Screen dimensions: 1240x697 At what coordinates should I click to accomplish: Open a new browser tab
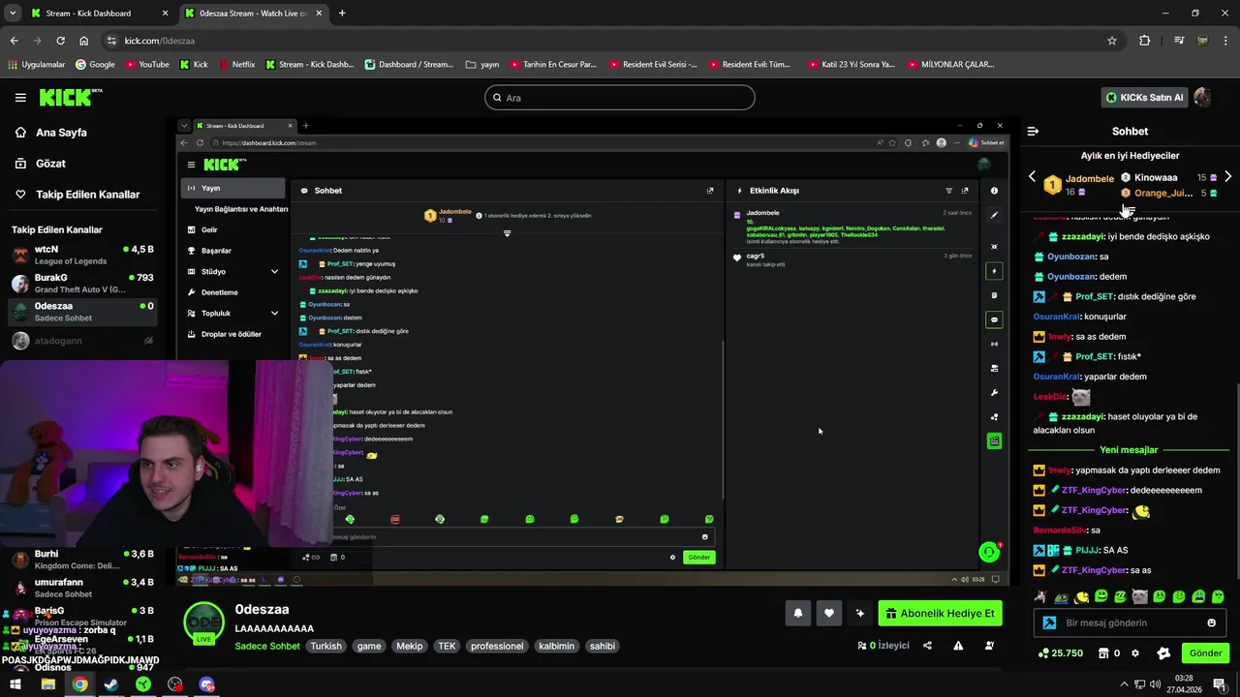point(342,14)
